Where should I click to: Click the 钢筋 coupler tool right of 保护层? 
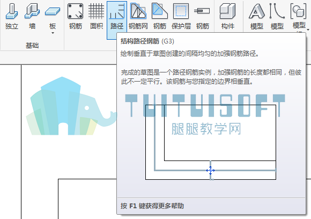click(x=203, y=16)
